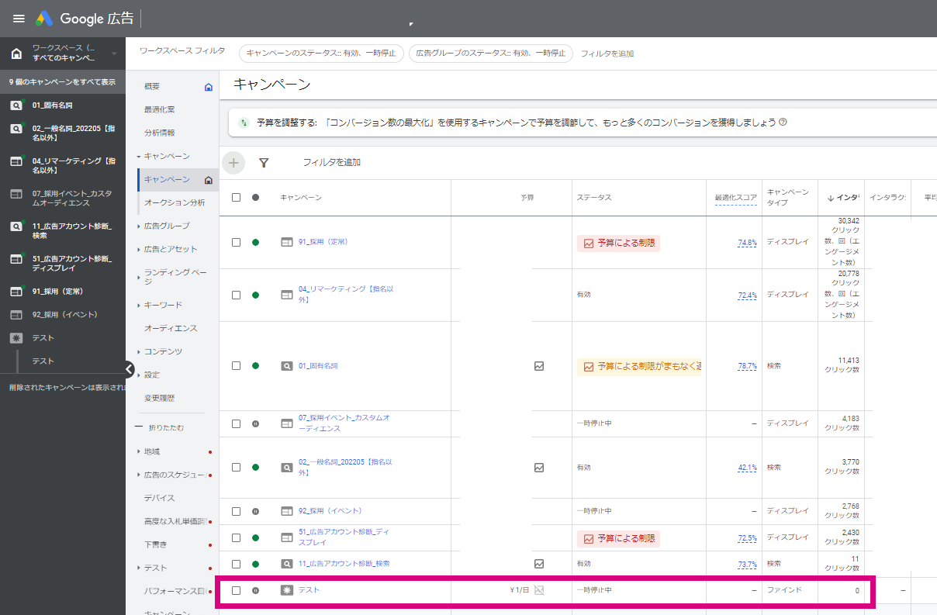Open the workspace selector dropdown arrow
Image resolution: width=937 pixels, height=615 pixels.
[114, 54]
